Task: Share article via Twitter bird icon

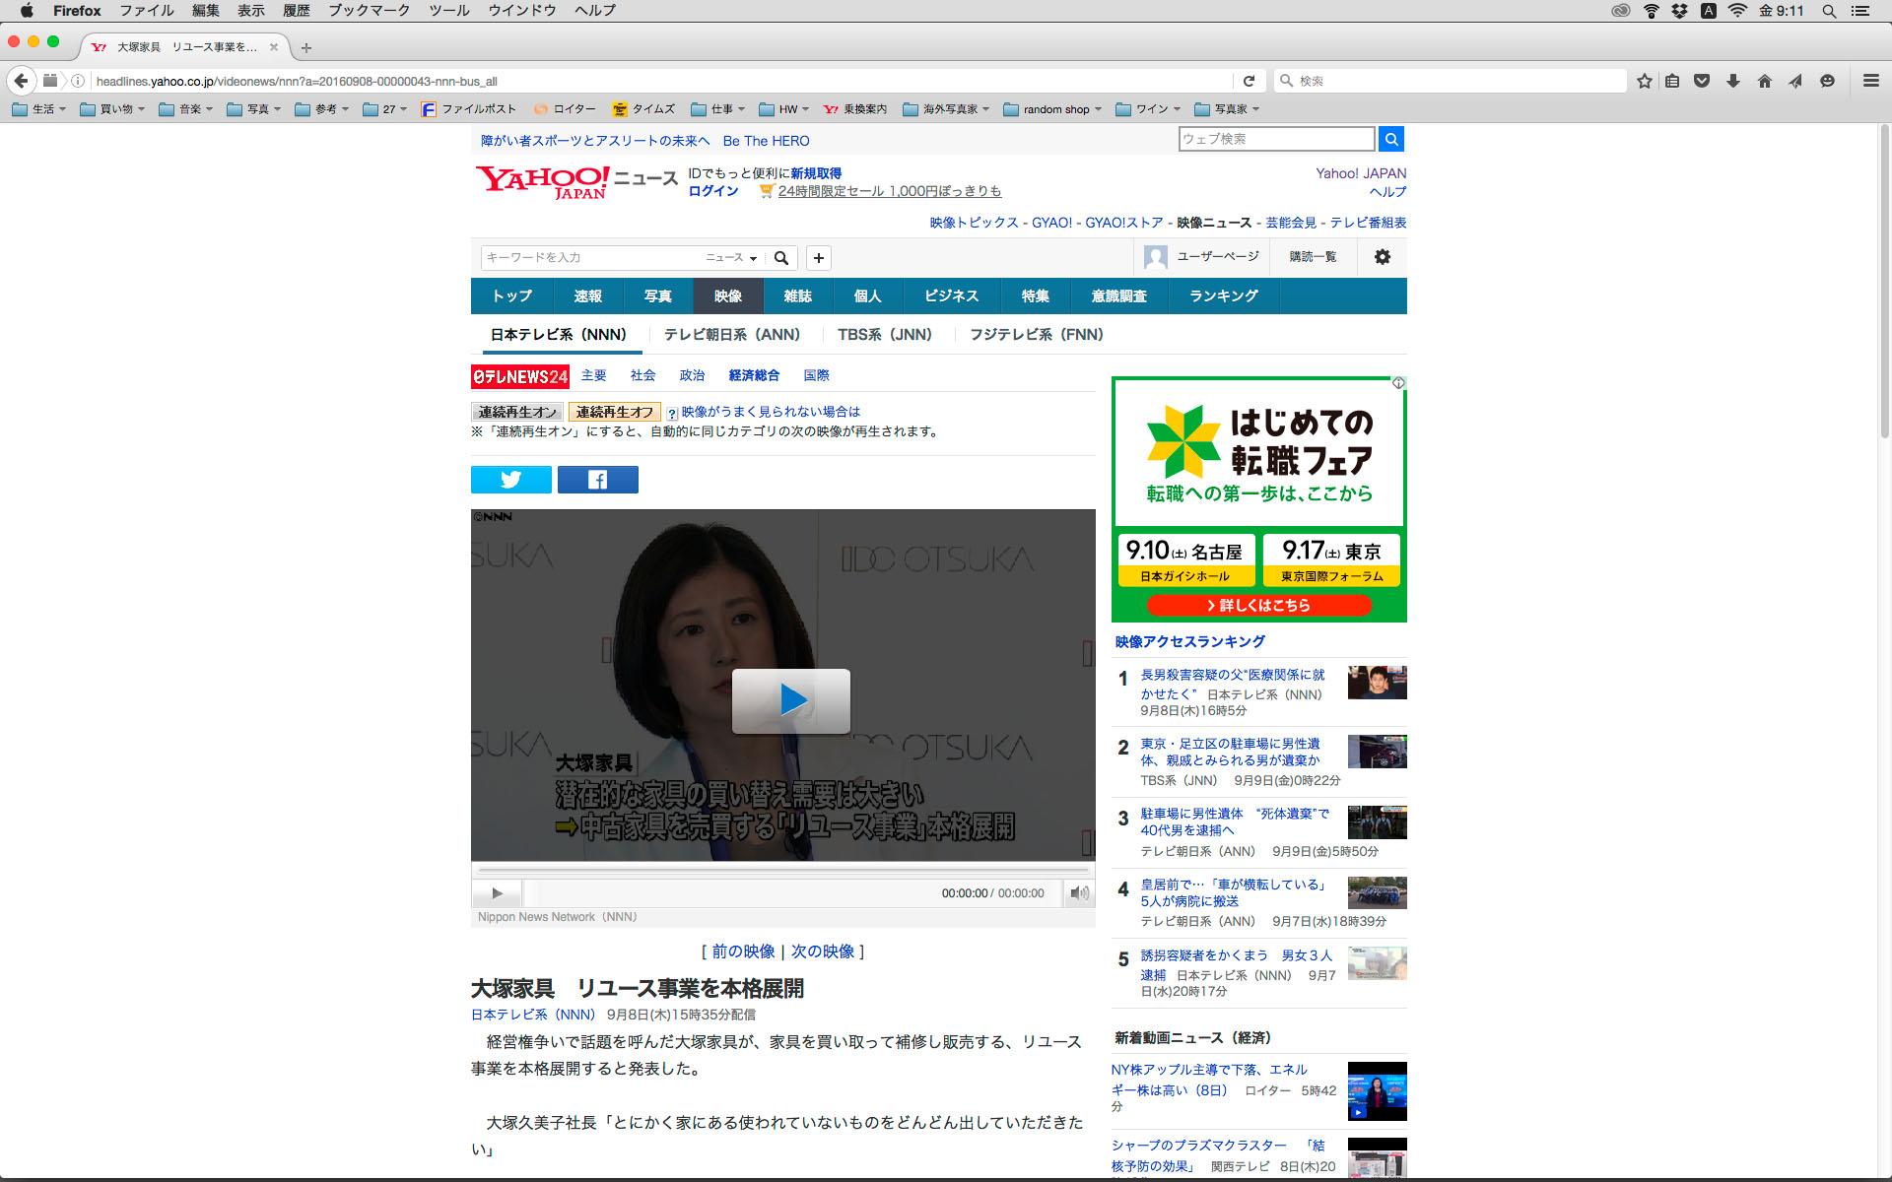Action: [x=510, y=480]
